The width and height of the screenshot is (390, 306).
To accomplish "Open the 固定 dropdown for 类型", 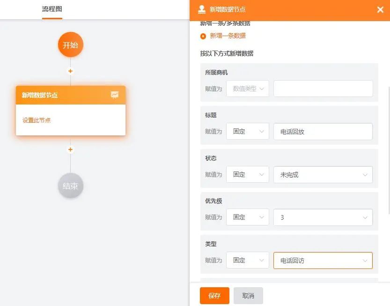I will pos(248,260).
